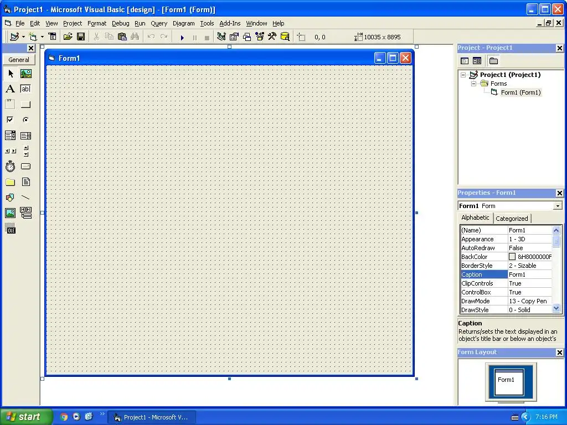Select the PictureBox control tool
The height and width of the screenshot is (425, 567).
25,74
